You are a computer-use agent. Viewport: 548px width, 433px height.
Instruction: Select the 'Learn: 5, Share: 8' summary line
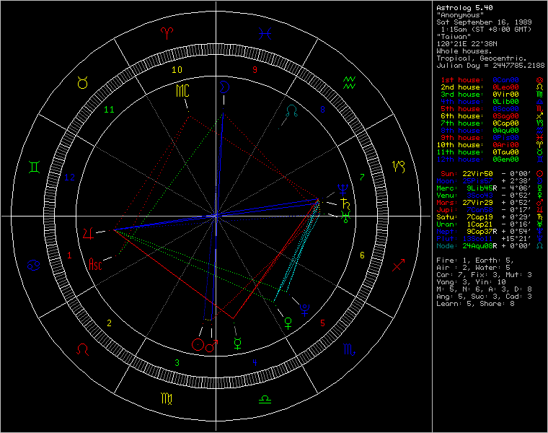(475, 304)
